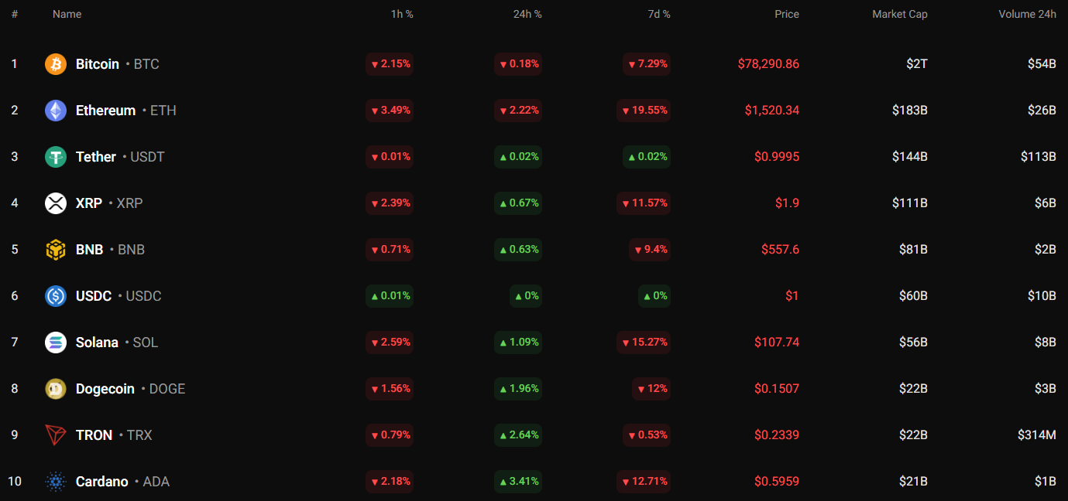Click the Dogecoin logo icon
The height and width of the screenshot is (501, 1068).
click(x=56, y=389)
